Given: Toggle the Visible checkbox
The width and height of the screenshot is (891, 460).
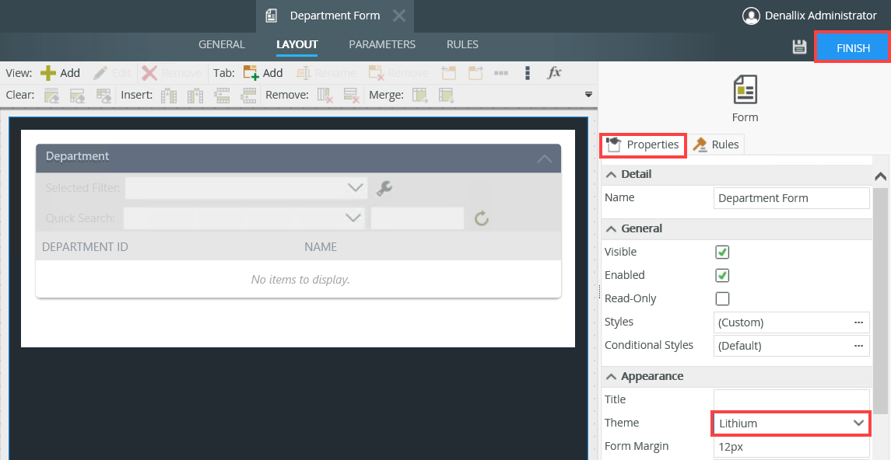Looking at the screenshot, I should (722, 252).
